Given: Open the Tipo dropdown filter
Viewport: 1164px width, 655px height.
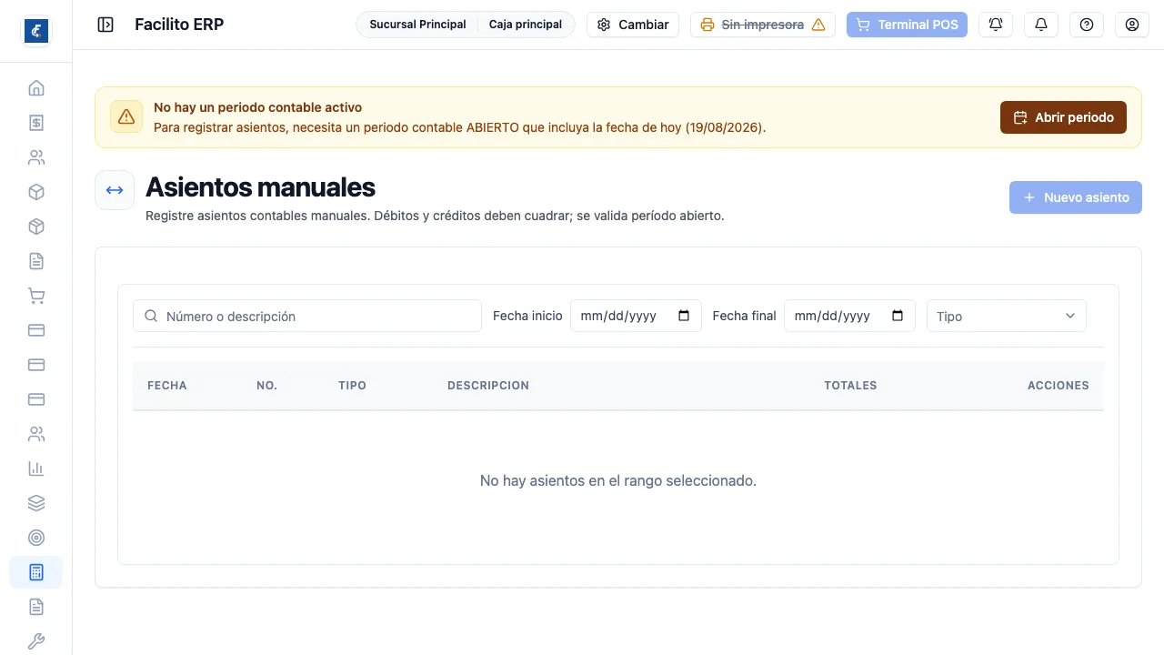Looking at the screenshot, I should pos(1006,316).
